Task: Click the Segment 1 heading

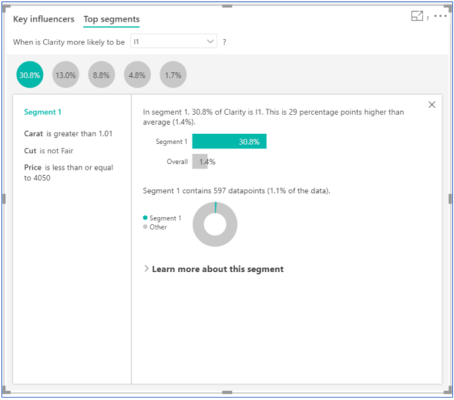Action: [43, 112]
